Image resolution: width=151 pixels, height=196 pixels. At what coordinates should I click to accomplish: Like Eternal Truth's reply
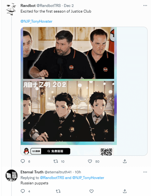(91, 191)
